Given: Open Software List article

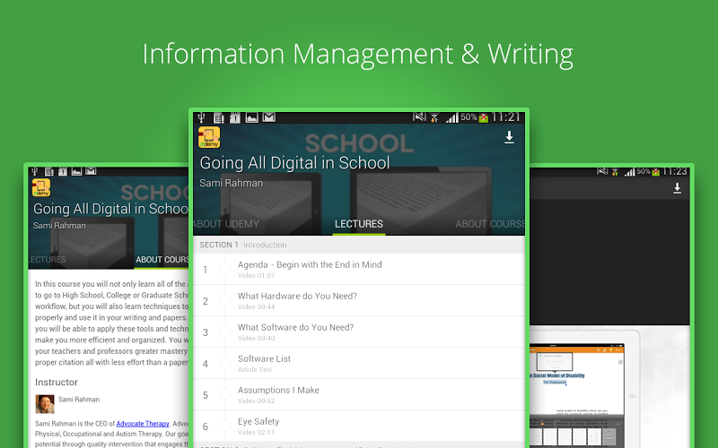Looking at the screenshot, I should click(x=359, y=363).
